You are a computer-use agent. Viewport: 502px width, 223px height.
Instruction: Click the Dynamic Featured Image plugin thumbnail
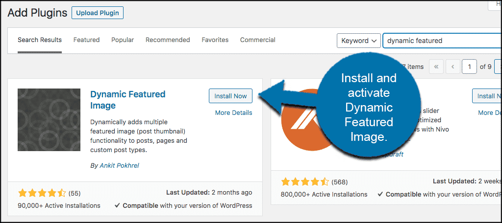49,120
